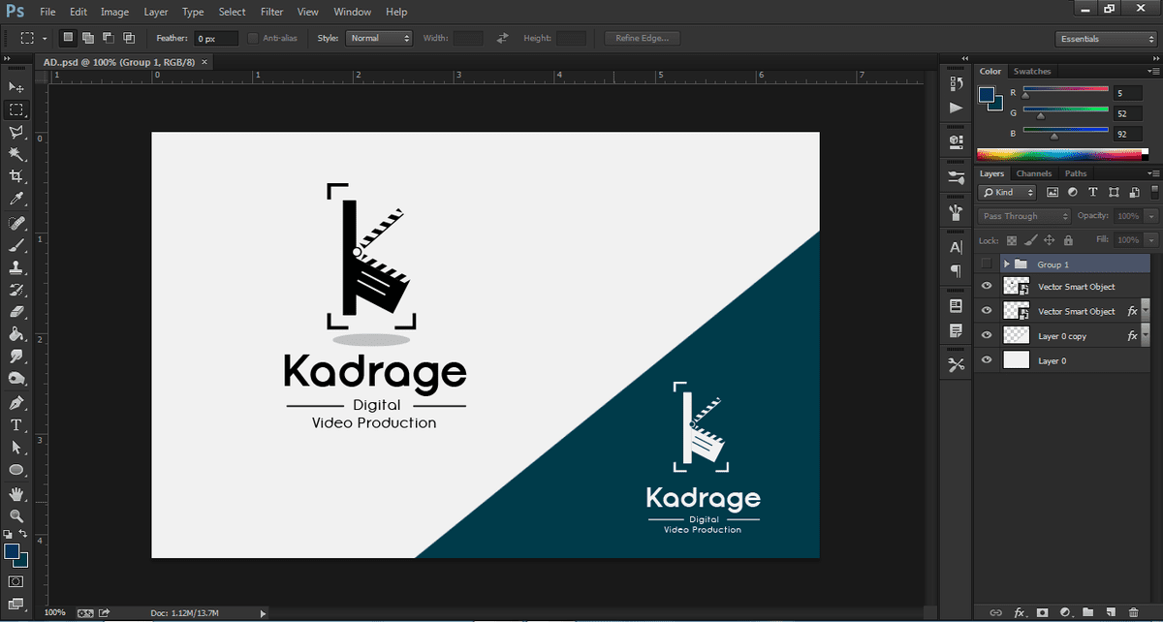Select the Horizontal Type tool

pyautogui.click(x=16, y=425)
